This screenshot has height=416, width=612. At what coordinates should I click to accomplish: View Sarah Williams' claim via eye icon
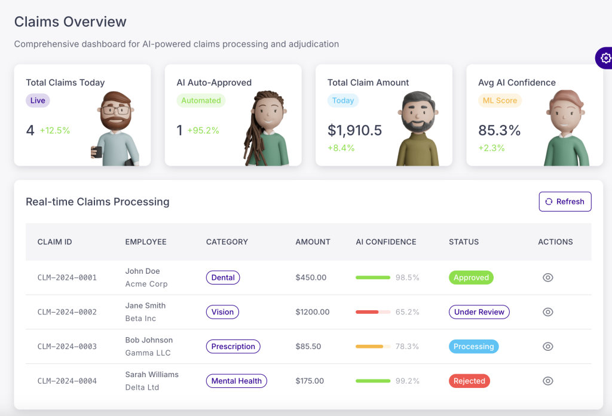click(547, 381)
